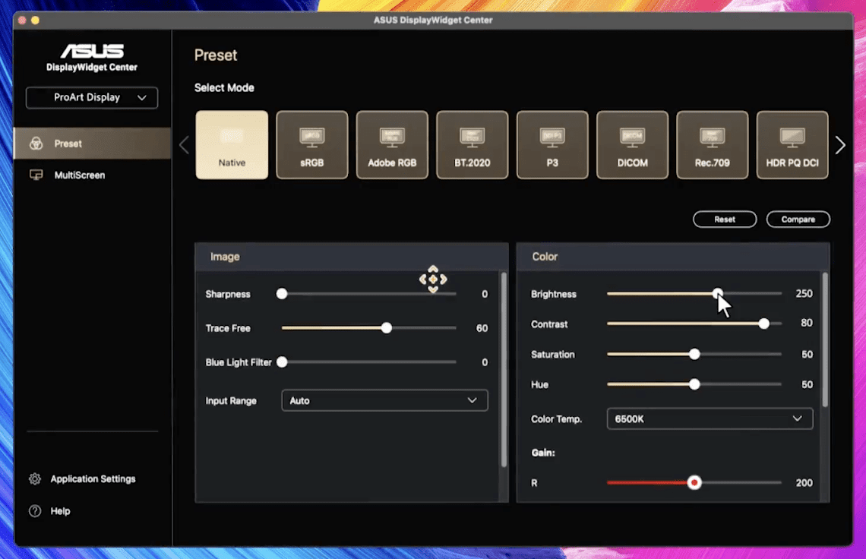Click the ASUS logo
Viewport: 866px width, 559px height.
coord(92,51)
